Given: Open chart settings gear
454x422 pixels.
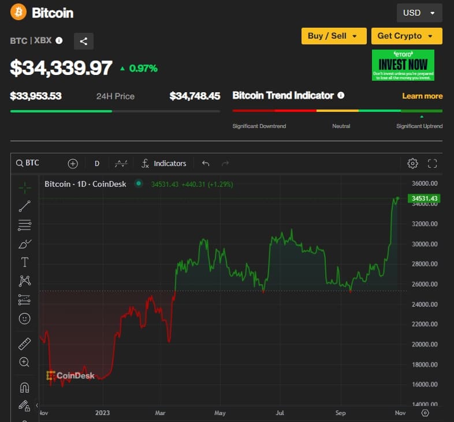Looking at the screenshot, I should (412, 163).
